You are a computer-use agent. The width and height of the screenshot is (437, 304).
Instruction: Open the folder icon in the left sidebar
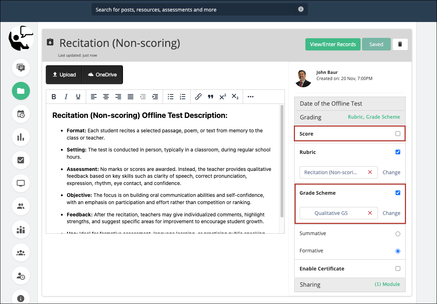pos(21,91)
